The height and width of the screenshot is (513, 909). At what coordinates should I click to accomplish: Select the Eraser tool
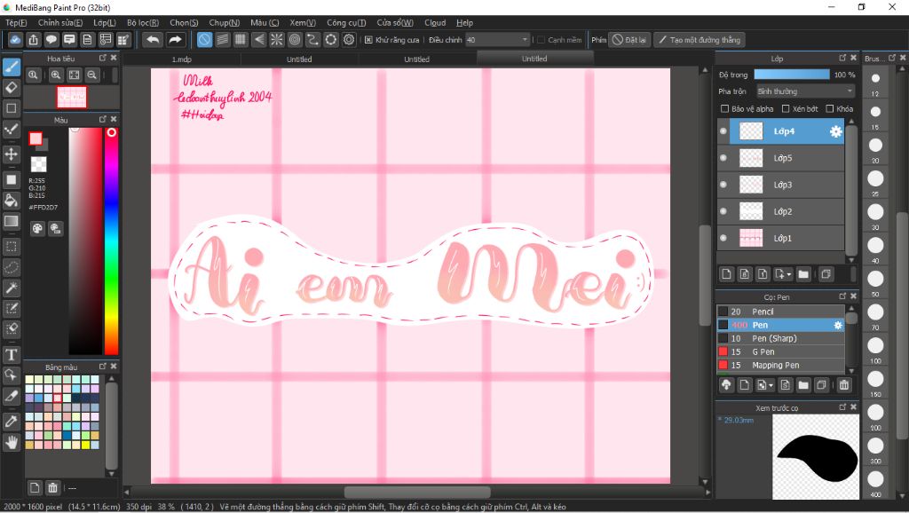[11, 88]
